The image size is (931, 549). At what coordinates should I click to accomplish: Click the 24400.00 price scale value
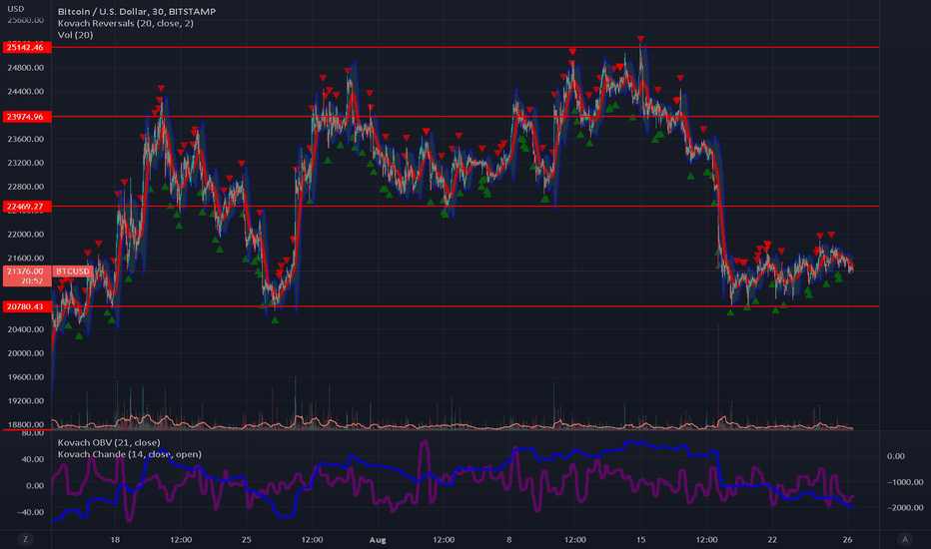point(26,92)
